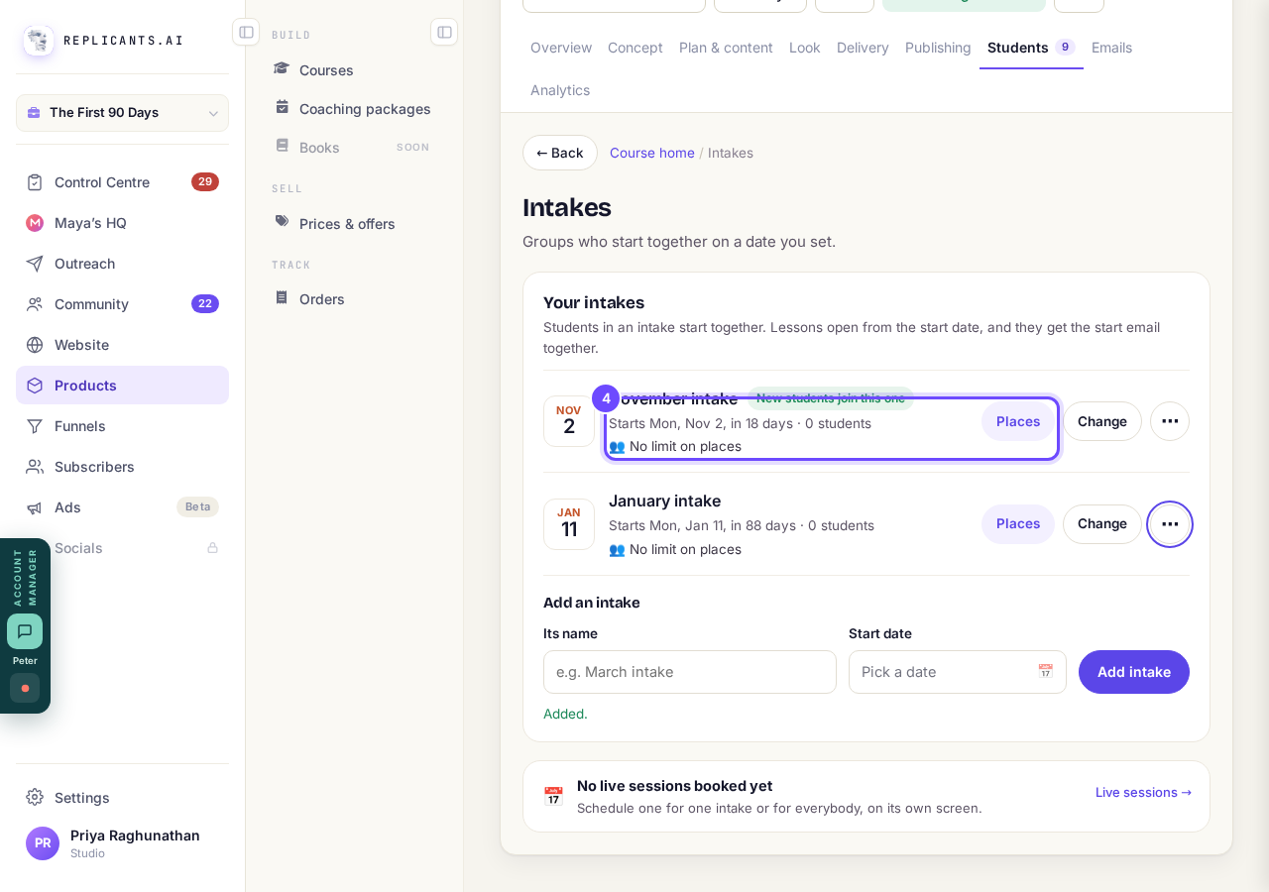The width and height of the screenshot is (1269, 892).
Task: Open the Delivery tab
Action: pyautogui.click(x=863, y=48)
